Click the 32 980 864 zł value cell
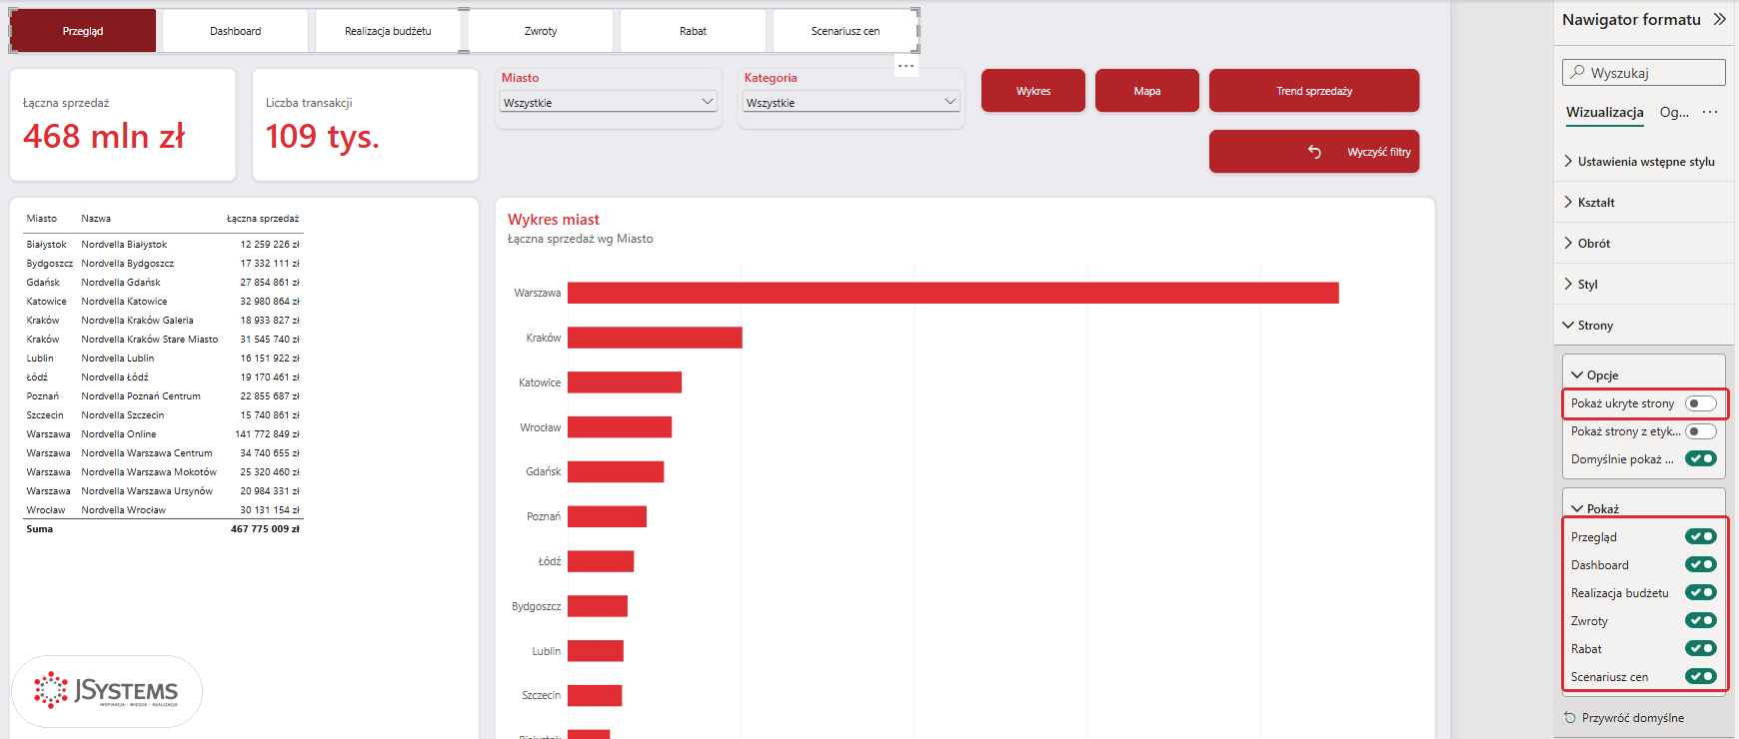This screenshot has height=739, width=1739. pos(270,301)
